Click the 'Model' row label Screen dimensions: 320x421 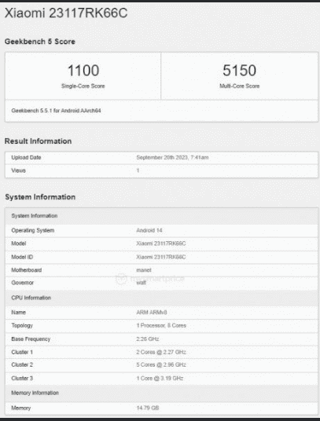pyautogui.click(x=19, y=243)
